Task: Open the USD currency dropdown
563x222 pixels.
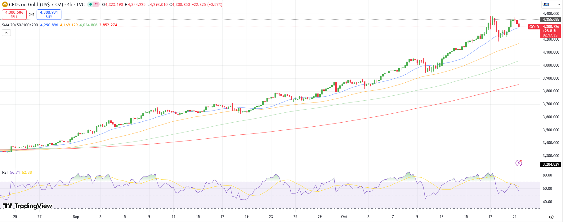Action: 551,5
